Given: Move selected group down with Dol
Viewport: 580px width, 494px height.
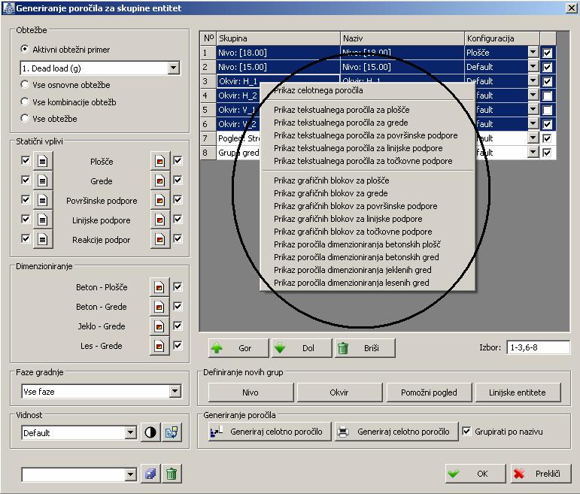Looking at the screenshot, I should coord(301,348).
